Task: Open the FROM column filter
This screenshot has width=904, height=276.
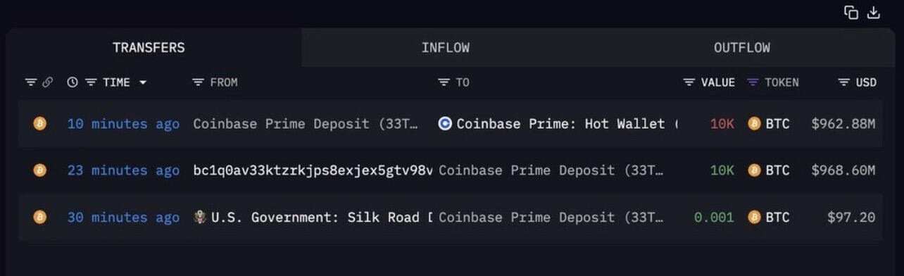Action: 198,82
